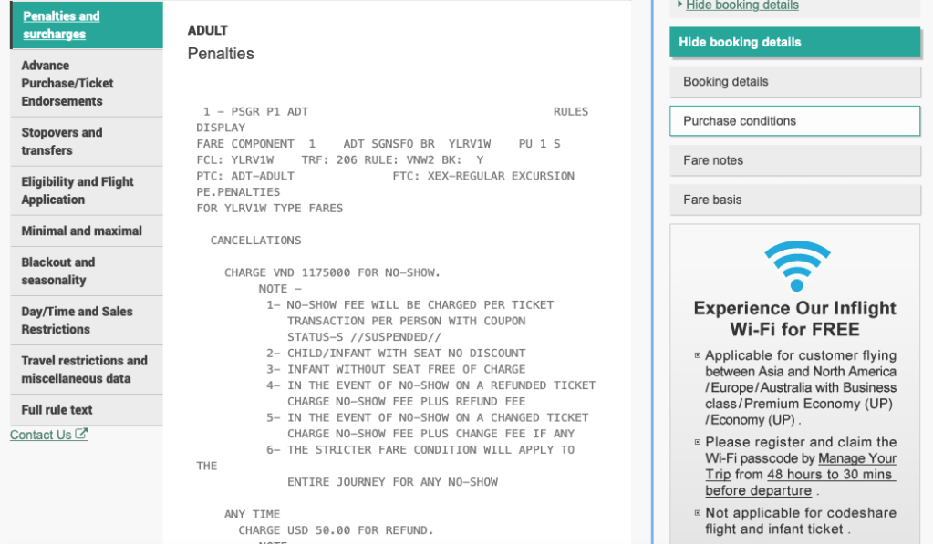View Day/Time and Sales Restrictions
Viewport: 933px width, 544px height.
(77, 320)
